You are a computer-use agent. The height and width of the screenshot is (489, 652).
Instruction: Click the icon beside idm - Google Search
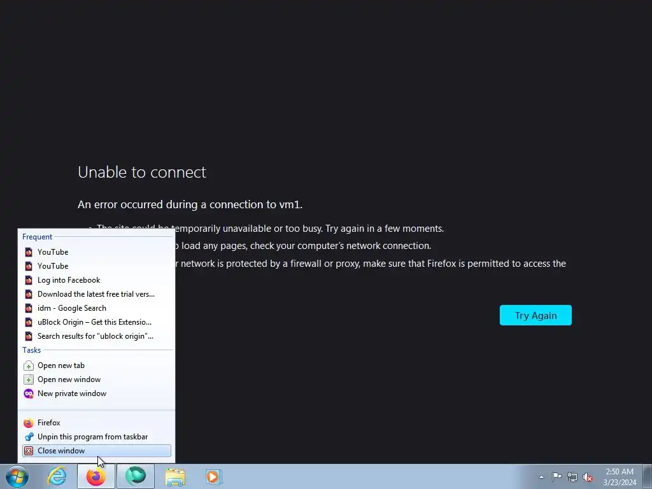[29, 308]
